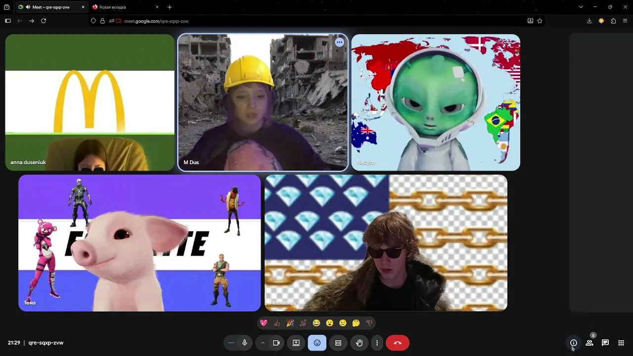The image size is (633, 356).
Task: Reload the Meet page
Action: [44, 21]
